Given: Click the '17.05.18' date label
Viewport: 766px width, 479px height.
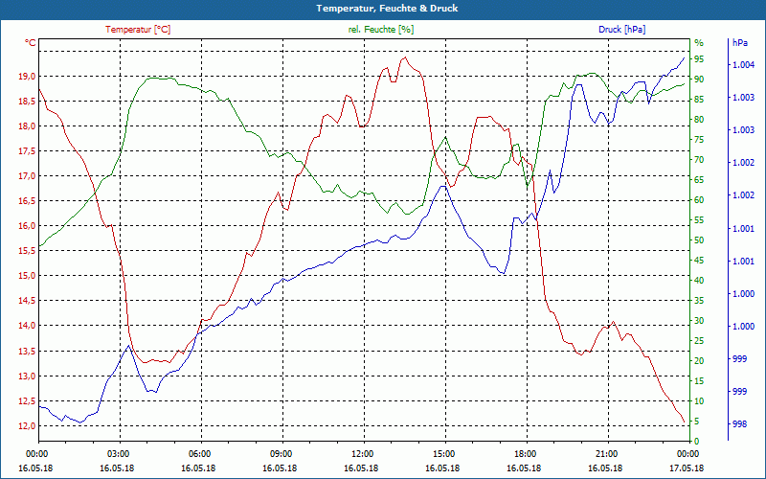Looking at the screenshot, I should [x=687, y=468].
